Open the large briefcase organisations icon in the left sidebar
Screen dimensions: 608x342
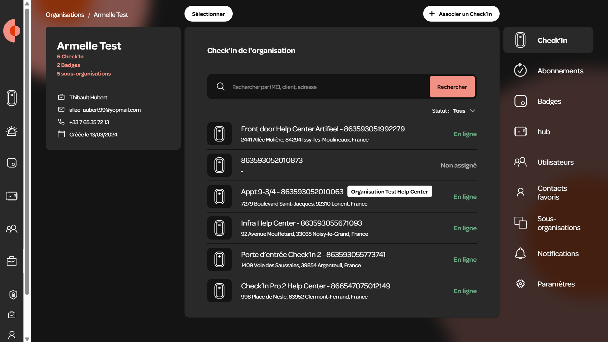pyautogui.click(x=12, y=261)
